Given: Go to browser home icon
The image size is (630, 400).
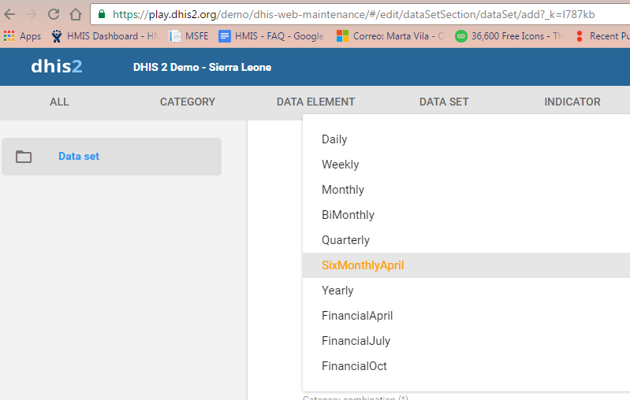Looking at the screenshot, I should (76, 14).
